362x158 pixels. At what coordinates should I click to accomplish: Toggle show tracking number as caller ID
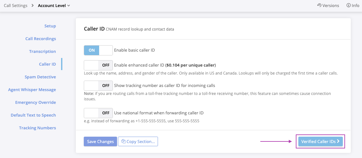[x=98, y=86]
